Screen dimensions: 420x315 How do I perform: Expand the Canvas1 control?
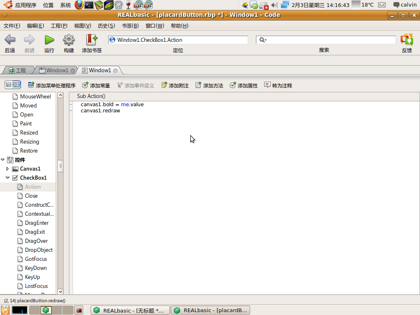pos(7,169)
